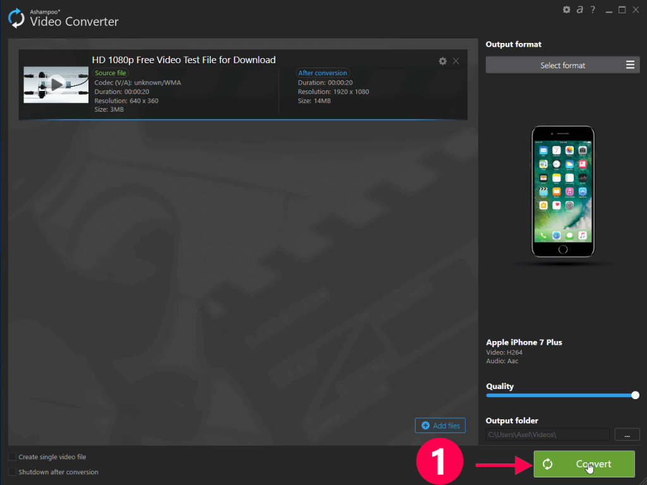
Task: Click the plus icon in Add files
Action: pos(425,425)
